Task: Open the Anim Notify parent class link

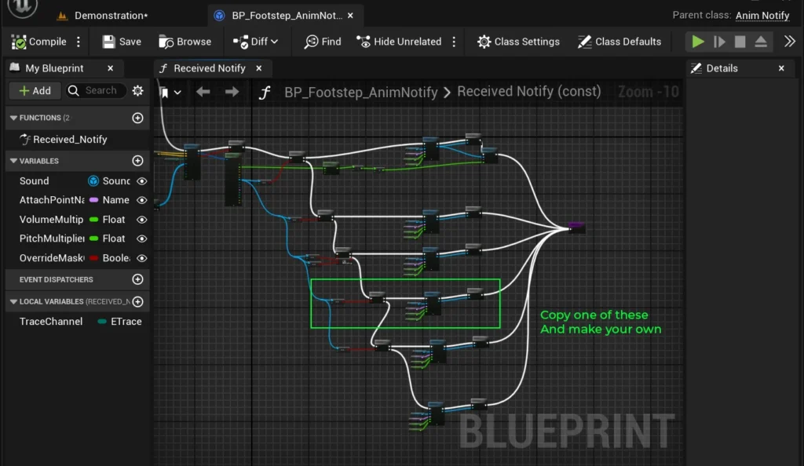Action: coord(762,16)
